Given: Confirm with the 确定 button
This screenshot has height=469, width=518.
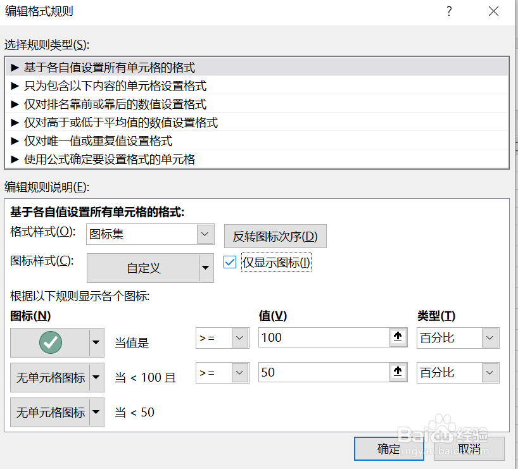Looking at the screenshot, I should 389,449.
